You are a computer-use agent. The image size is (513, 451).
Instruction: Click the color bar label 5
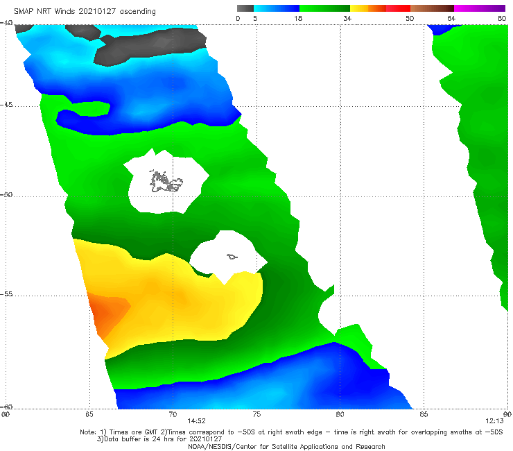pos(255,18)
